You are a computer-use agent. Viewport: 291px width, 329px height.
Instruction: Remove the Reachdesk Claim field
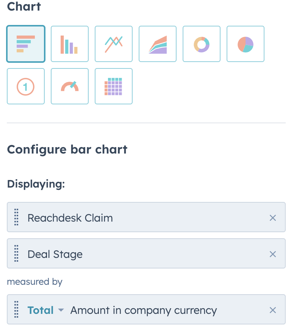[x=273, y=218]
